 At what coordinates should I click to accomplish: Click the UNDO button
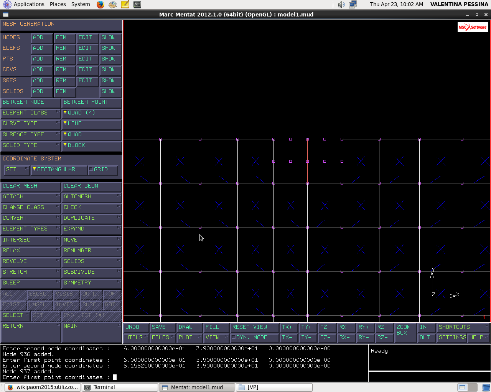[136, 327]
